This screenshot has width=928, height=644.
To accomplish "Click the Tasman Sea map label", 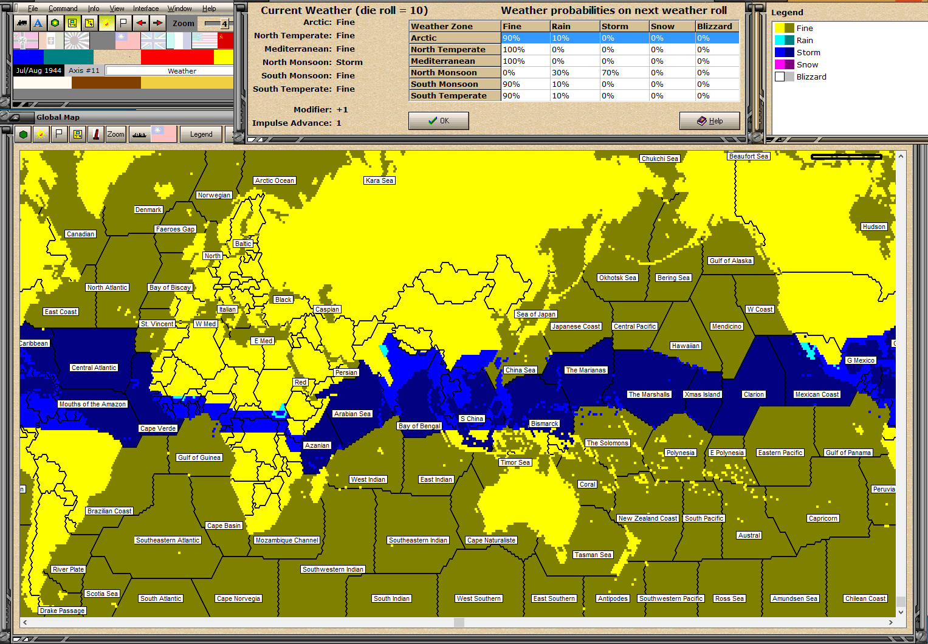I will 593,555.
